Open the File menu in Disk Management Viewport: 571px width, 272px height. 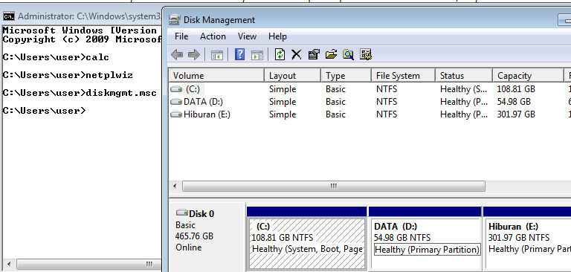[x=181, y=36]
